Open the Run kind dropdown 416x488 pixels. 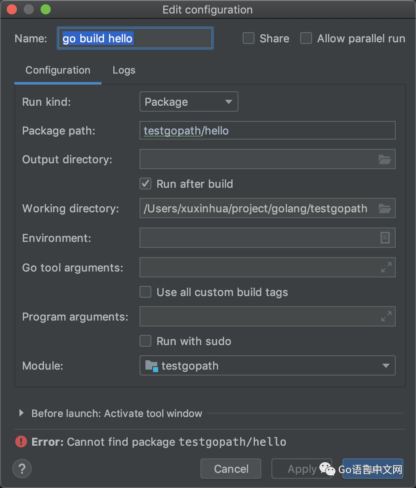[x=189, y=102]
